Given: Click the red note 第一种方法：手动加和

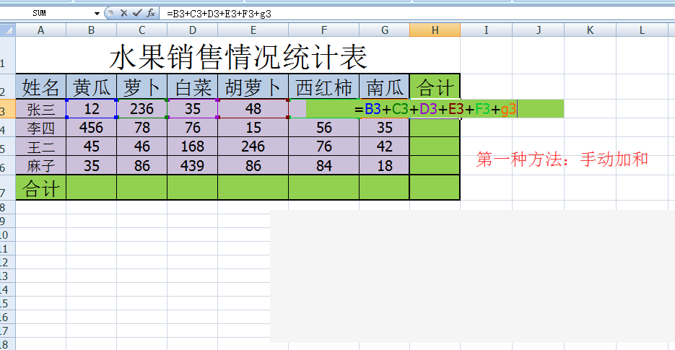Looking at the screenshot, I should (562, 159).
